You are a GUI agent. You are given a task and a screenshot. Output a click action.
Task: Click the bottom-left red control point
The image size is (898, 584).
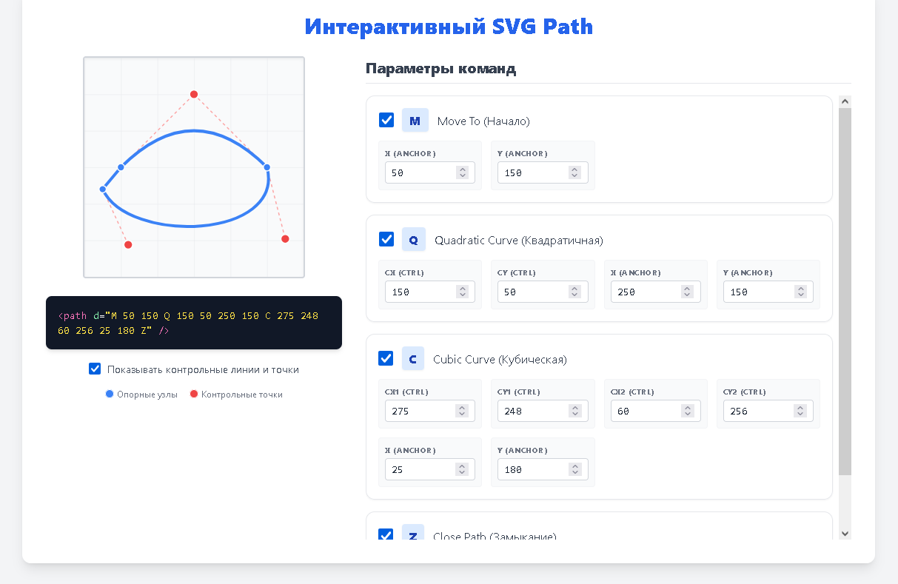(x=128, y=245)
